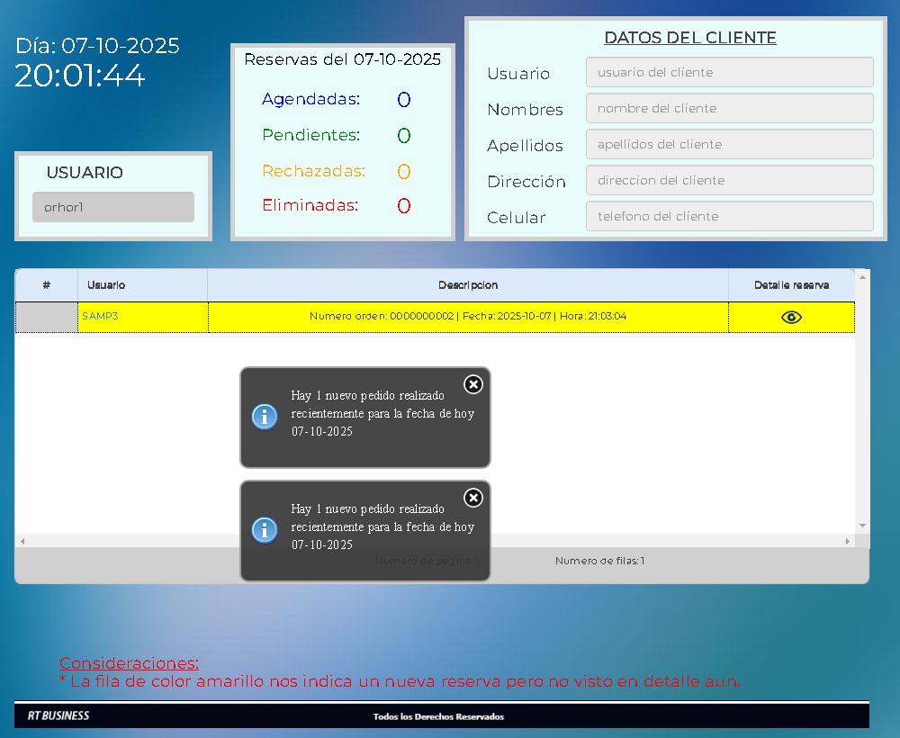This screenshot has height=738, width=900.
Task: Close the upper new-order notification popup
Action: tap(472, 384)
